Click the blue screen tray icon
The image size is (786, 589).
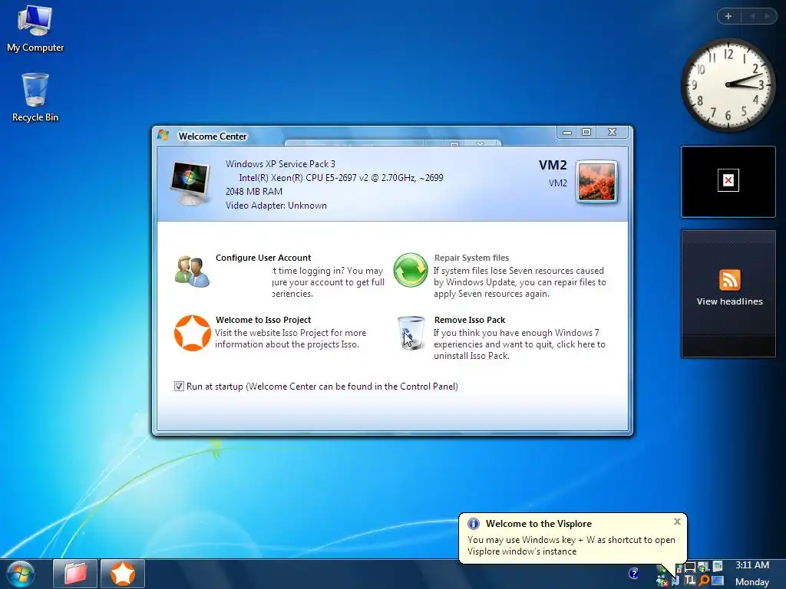click(x=718, y=581)
